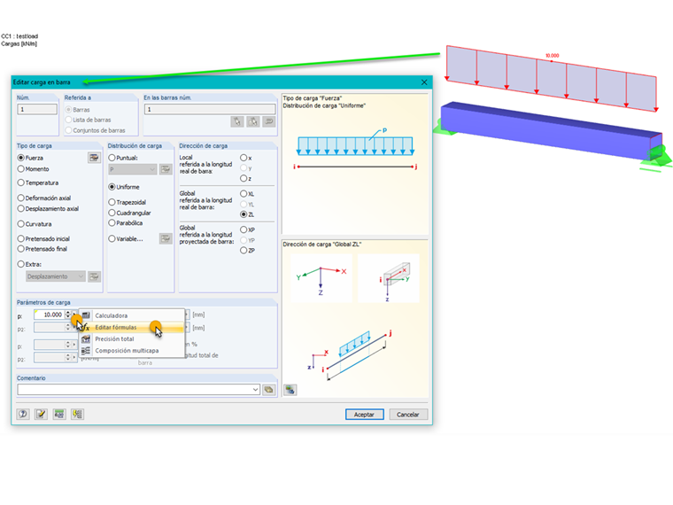Click the view icon below the direction diagram

[290, 390]
